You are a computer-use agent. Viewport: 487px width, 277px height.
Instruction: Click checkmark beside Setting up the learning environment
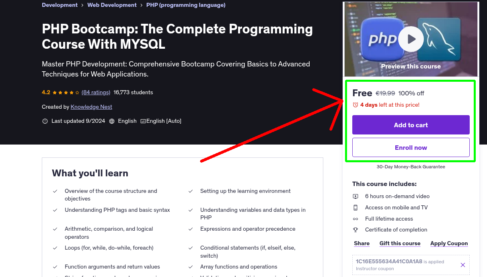(191, 191)
